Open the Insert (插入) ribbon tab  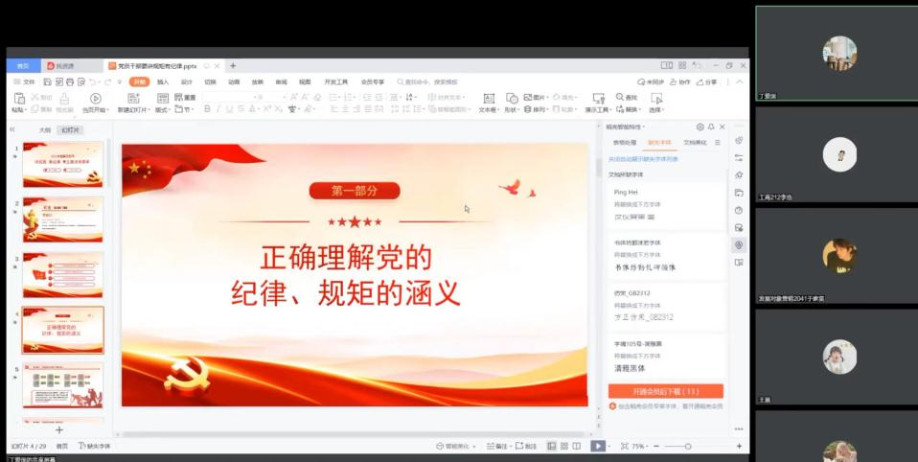[x=163, y=82]
